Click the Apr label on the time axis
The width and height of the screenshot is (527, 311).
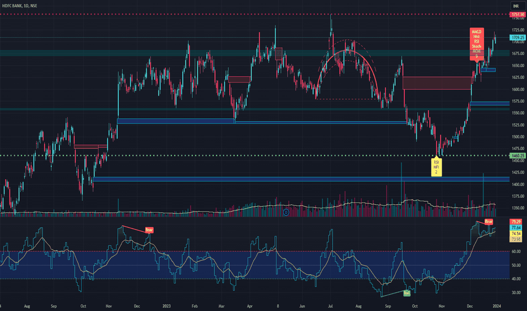pyautogui.click(x=250, y=306)
